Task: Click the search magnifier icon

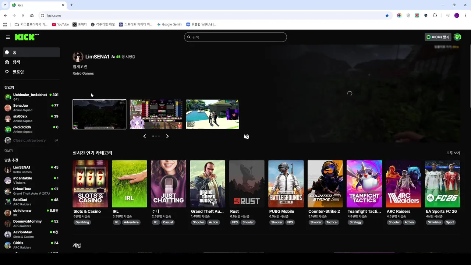Action: click(189, 37)
